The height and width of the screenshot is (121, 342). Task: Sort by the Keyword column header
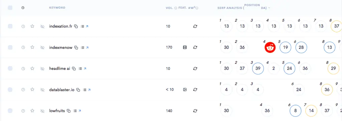(57, 8)
